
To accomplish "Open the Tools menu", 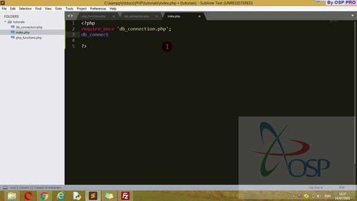I will pyautogui.click(x=69, y=9).
